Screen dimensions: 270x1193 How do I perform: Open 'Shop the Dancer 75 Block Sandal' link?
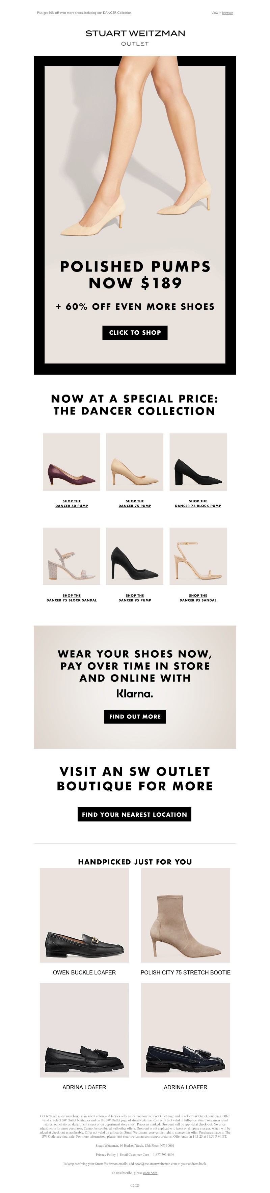[x=71, y=598]
